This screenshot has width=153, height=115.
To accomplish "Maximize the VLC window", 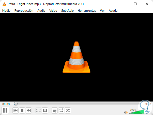I will 135,4.
